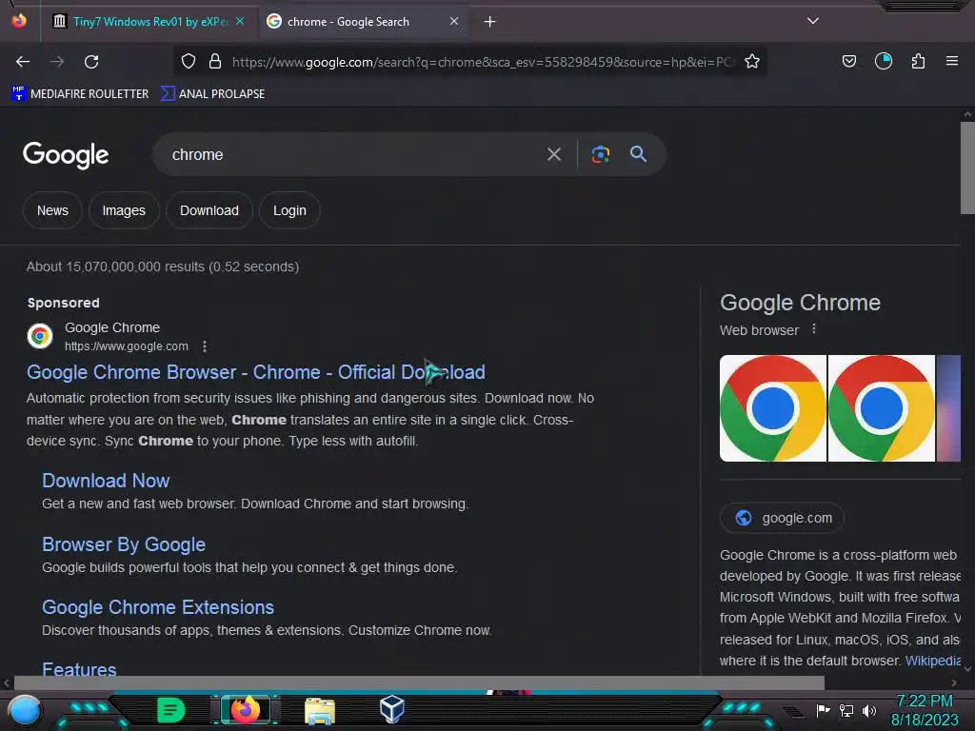
Task: Select the chrome - Google Search tab
Action: (364, 22)
